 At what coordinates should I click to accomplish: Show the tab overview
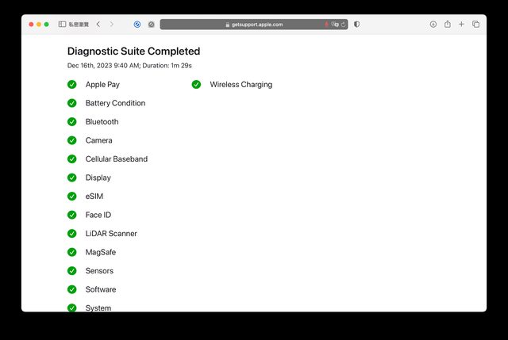click(475, 25)
